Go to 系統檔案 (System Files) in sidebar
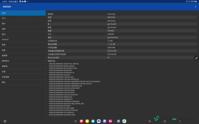Viewport: 199px width, 124px height. [23, 77]
